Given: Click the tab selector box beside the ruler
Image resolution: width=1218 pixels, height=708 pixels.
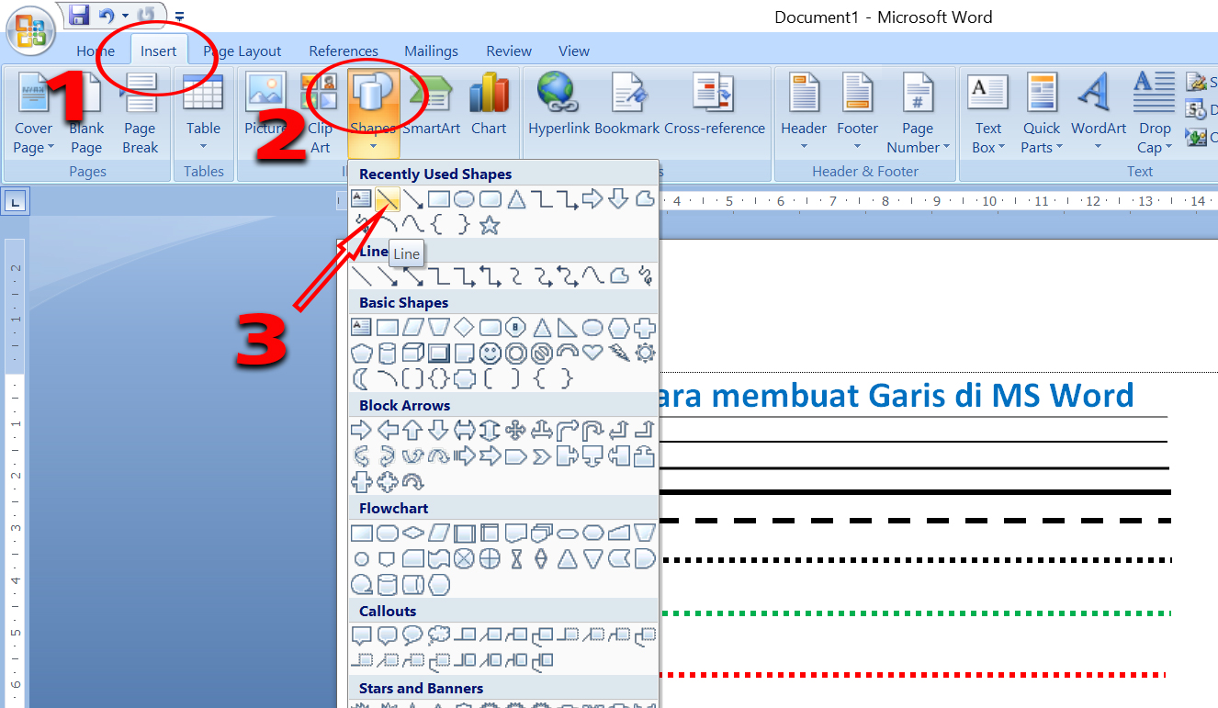Looking at the screenshot, I should click(x=17, y=201).
